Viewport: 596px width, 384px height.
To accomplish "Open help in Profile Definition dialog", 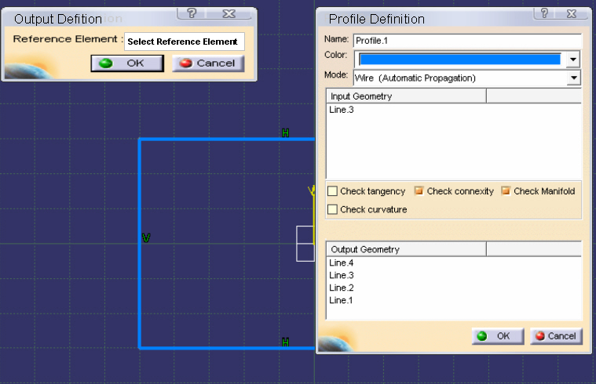I will point(544,13).
